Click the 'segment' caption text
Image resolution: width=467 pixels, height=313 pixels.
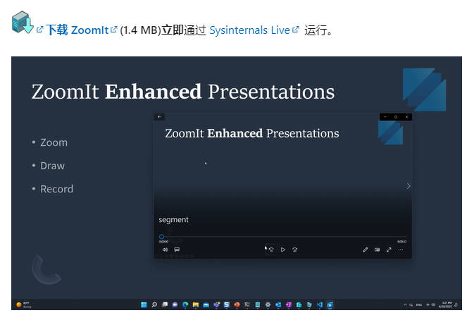click(173, 220)
